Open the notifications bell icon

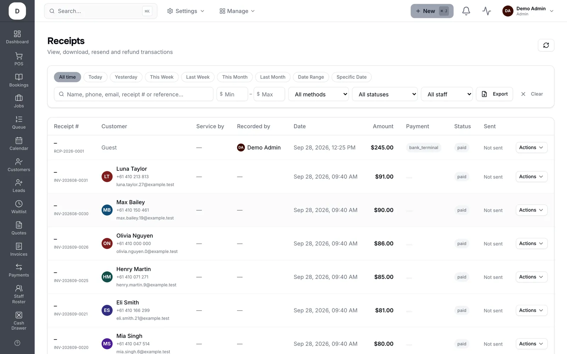[x=466, y=11]
